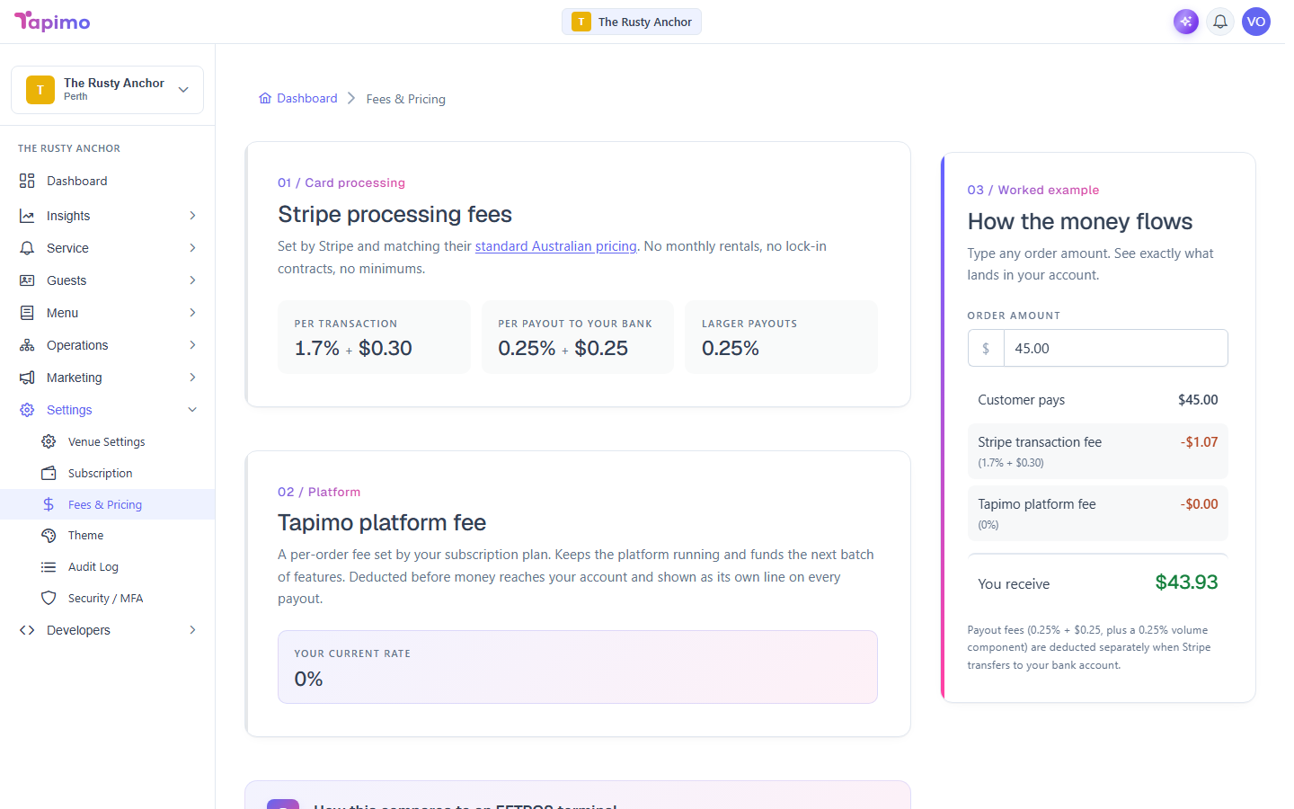Click the Per transaction 1.7% + $0.30 card
The height and width of the screenshot is (809, 1294).
pyautogui.click(x=374, y=337)
